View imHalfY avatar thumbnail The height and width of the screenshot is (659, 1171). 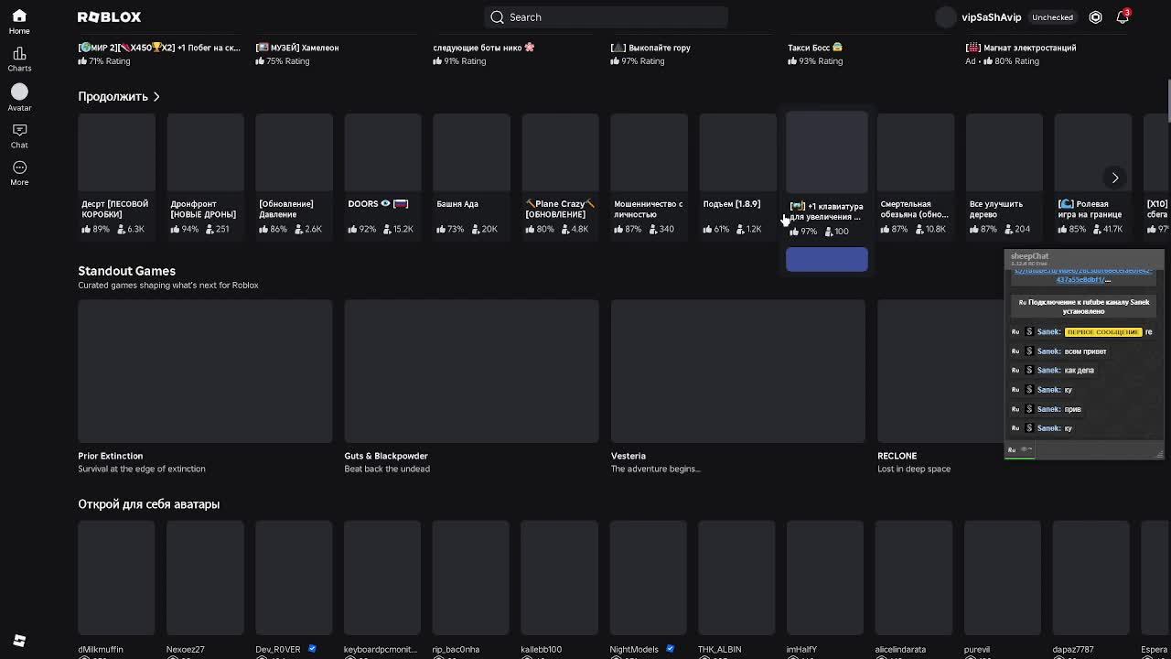click(825, 578)
